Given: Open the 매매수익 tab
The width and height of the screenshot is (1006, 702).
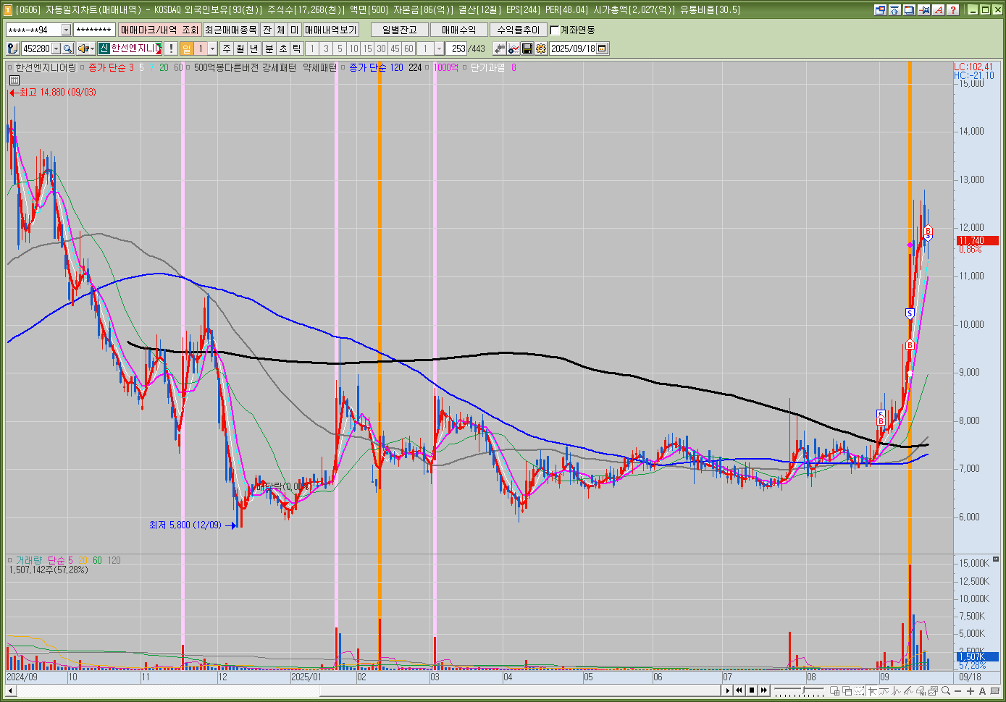Looking at the screenshot, I should tap(459, 30).
